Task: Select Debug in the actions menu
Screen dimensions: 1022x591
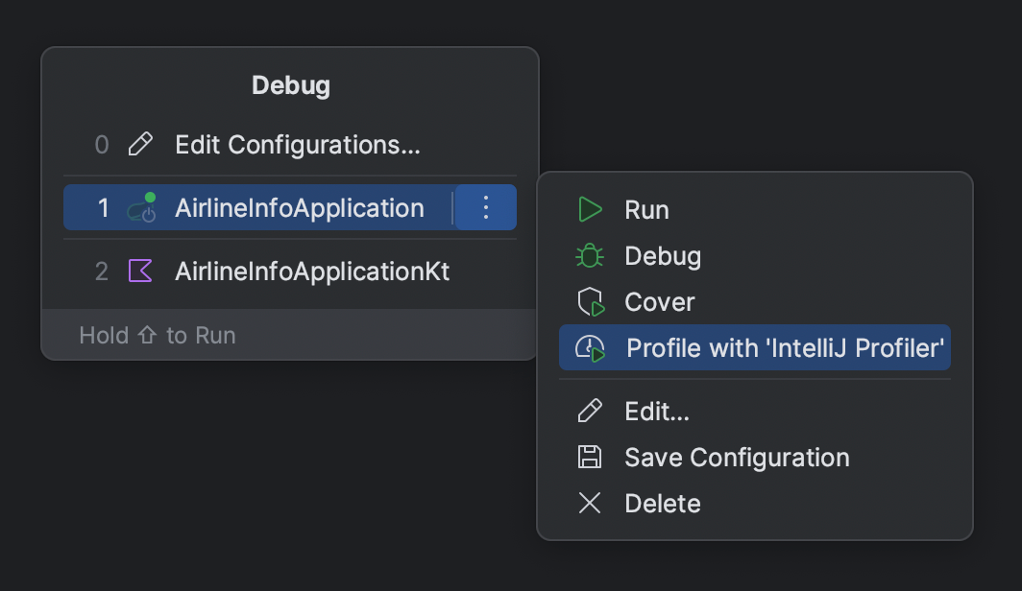Action: pos(663,255)
